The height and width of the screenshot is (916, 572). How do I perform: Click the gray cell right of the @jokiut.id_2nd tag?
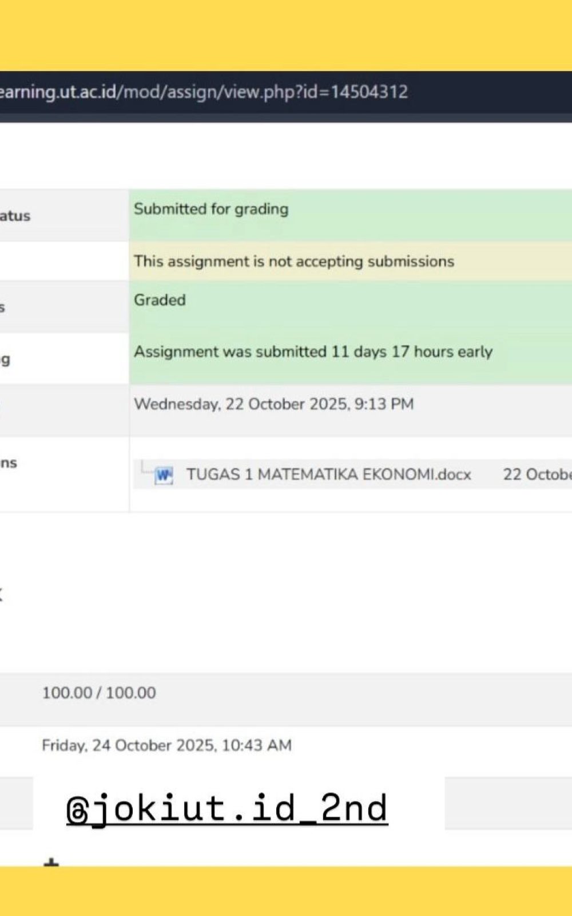[508, 803]
